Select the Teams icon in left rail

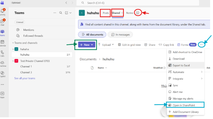[x=2, y=32]
